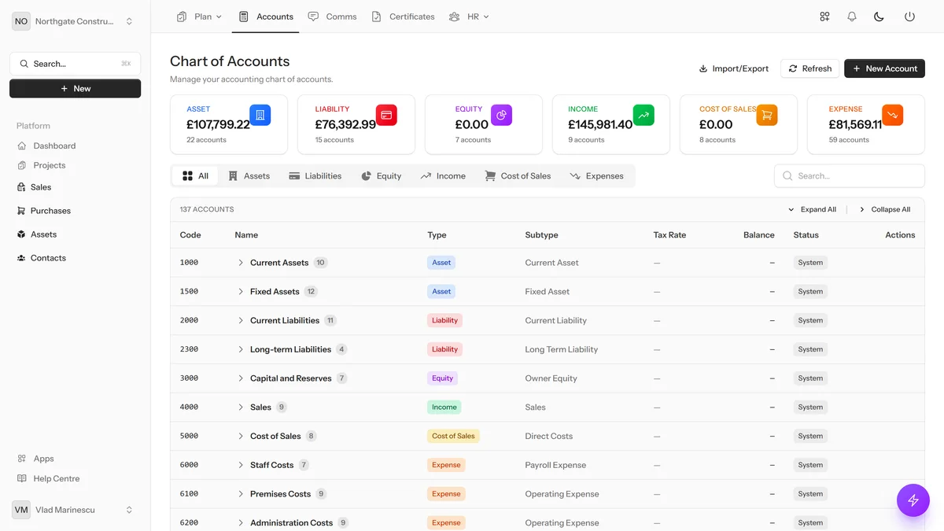Click the accounts Search field
Viewport: 944px width, 531px height.
(x=850, y=176)
